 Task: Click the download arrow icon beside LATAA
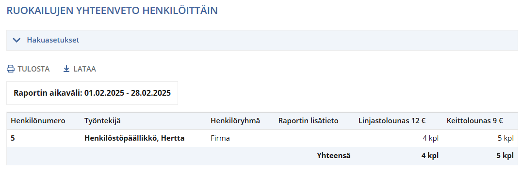point(66,69)
